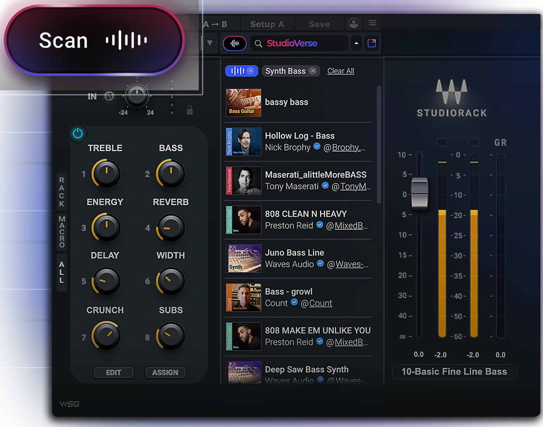Viewport: 543px width, 427px height.
Task: Select the Juno Bass Line preset thumbnail
Action: [x=244, y=259]
